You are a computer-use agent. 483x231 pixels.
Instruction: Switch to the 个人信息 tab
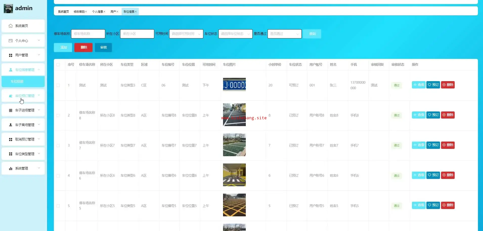coord(97,12)
